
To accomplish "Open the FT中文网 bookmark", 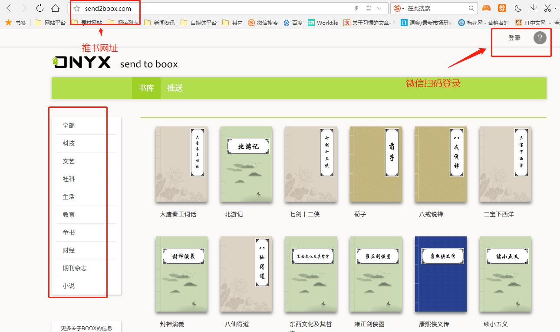I will click(531, 23).
